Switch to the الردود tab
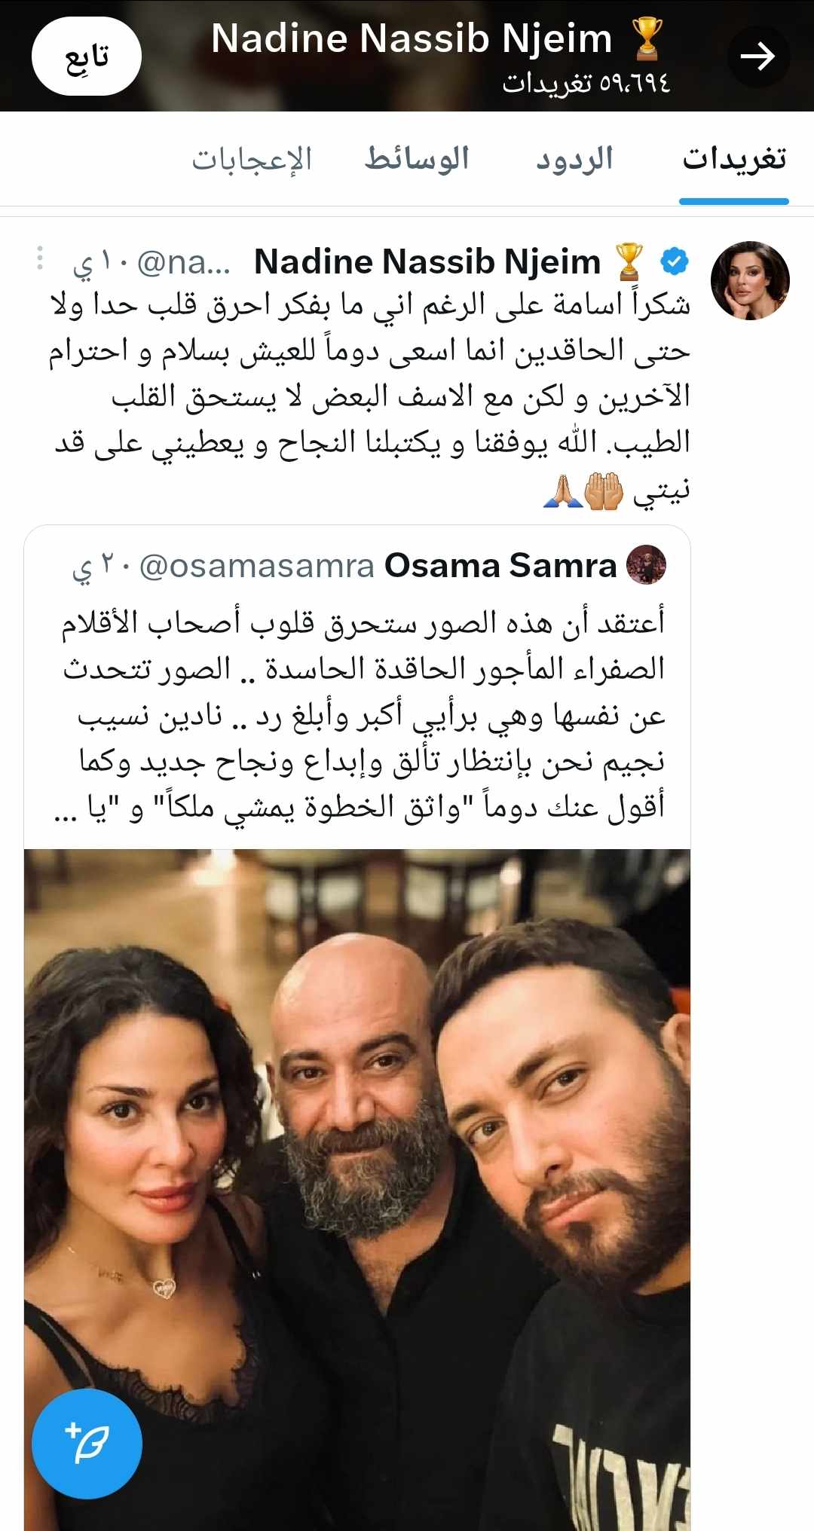Image resolution: width=814 pixels, height=1531 pixels. [x=574, y=159]
